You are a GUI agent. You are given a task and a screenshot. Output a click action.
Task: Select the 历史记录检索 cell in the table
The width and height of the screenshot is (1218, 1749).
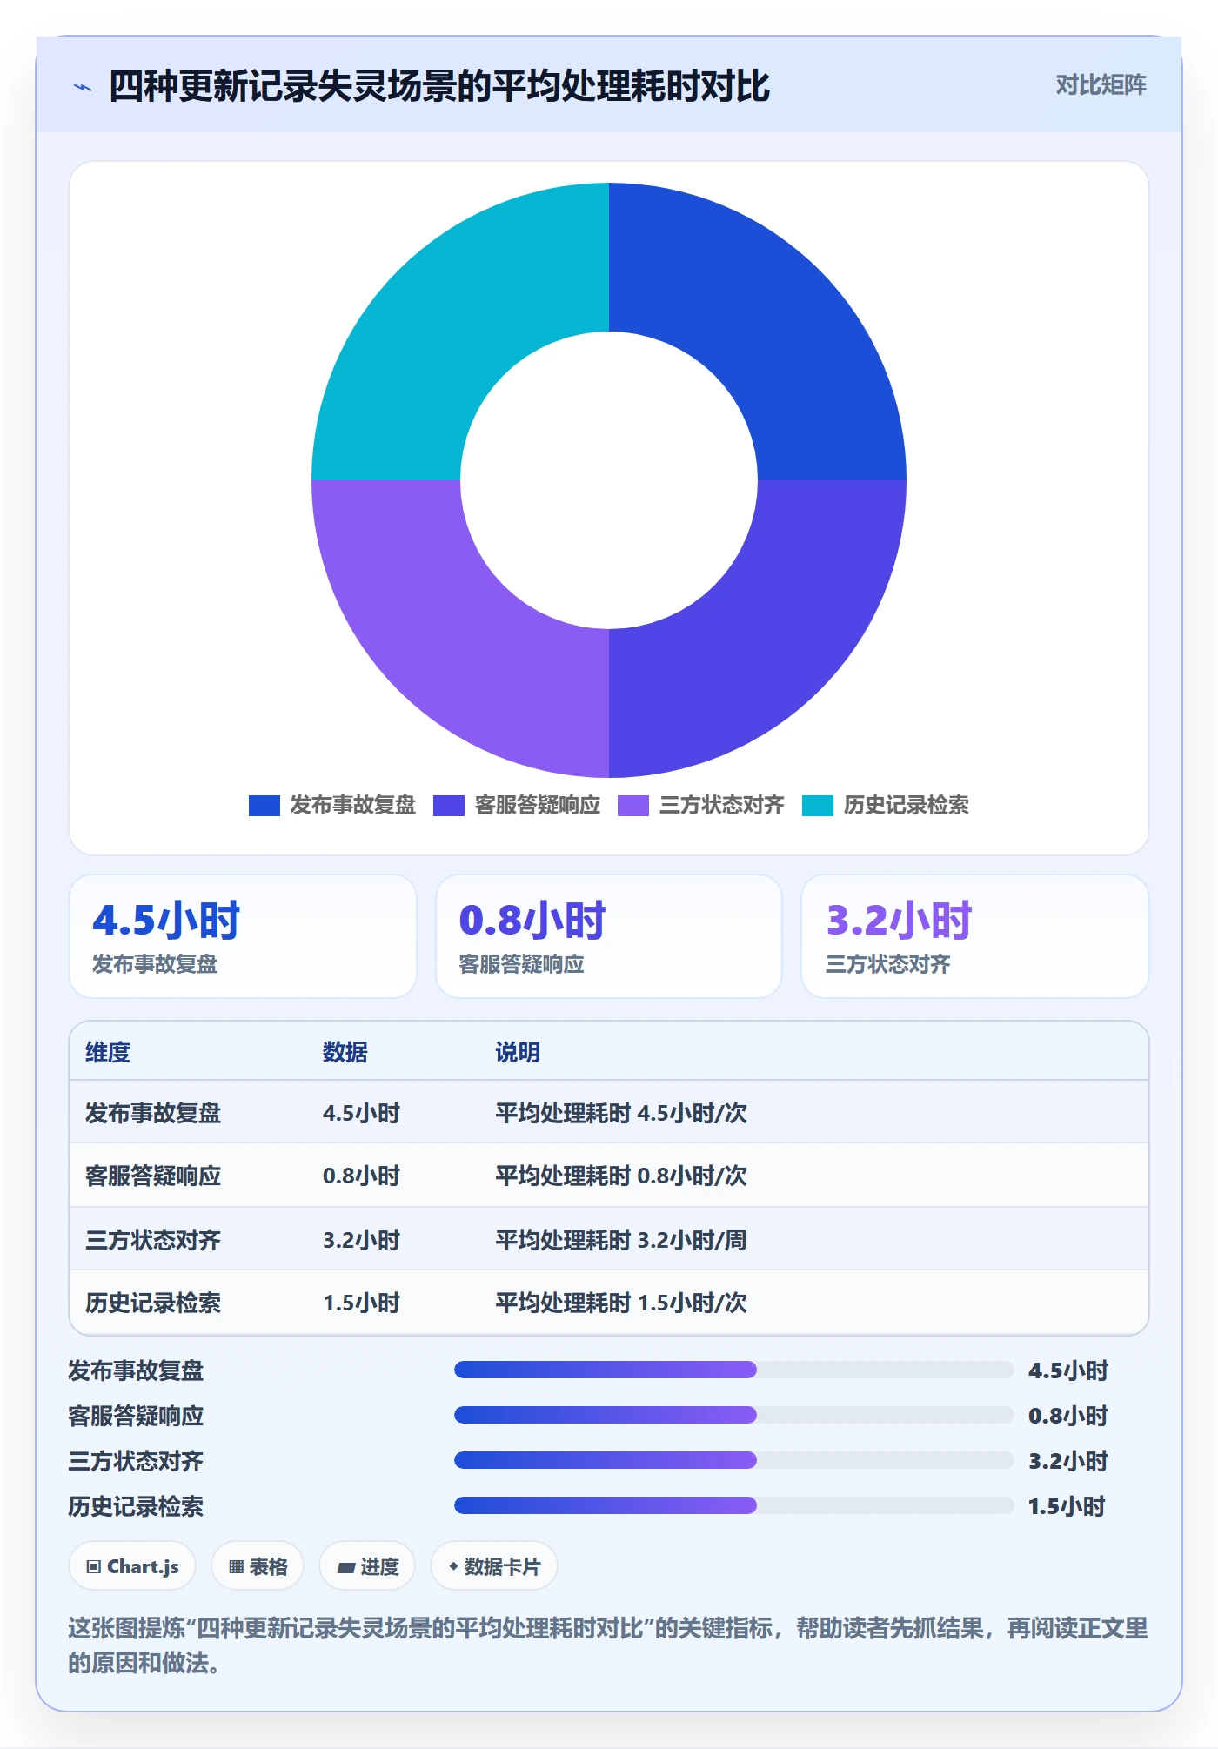[x=153, y=1303]
